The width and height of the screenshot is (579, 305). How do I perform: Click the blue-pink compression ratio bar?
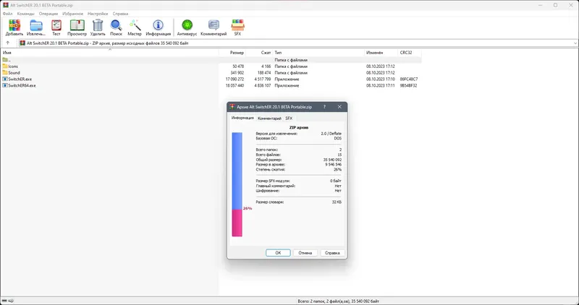click(x=237, y=184)
